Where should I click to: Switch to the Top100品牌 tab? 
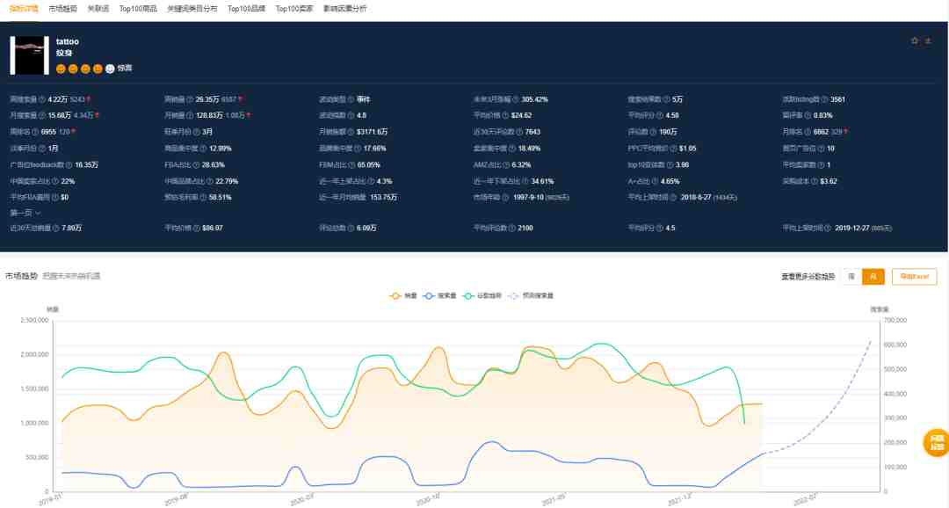(x=246, y=8)
